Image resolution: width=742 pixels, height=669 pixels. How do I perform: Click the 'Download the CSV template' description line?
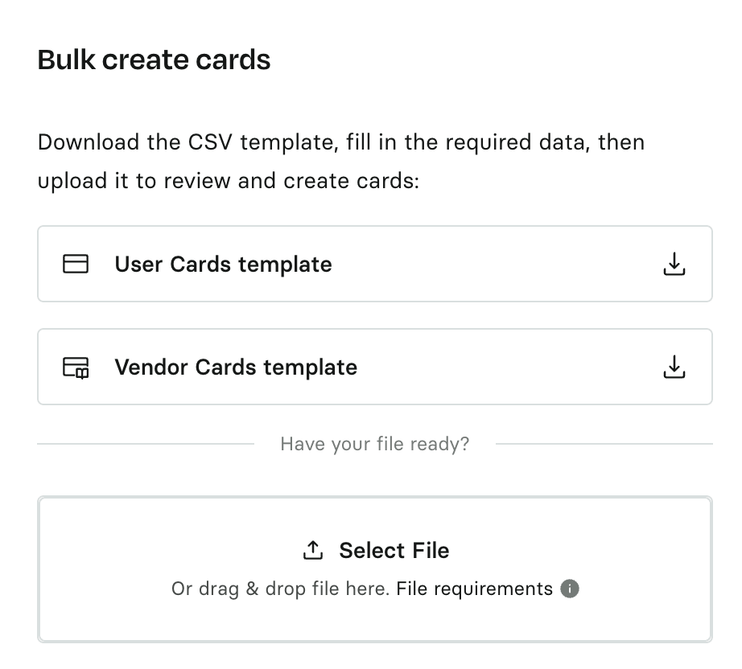click(x=341, y=142)
